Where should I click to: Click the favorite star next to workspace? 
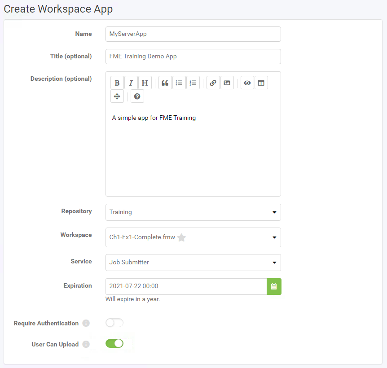pos(182,237)
